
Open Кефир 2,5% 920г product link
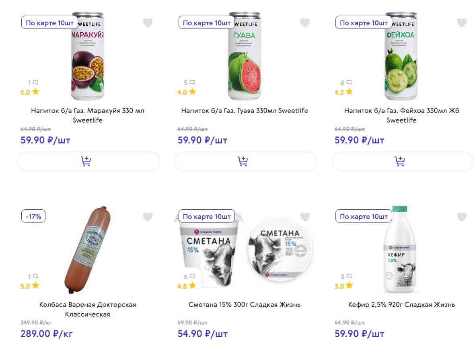(x=401, y=304)
